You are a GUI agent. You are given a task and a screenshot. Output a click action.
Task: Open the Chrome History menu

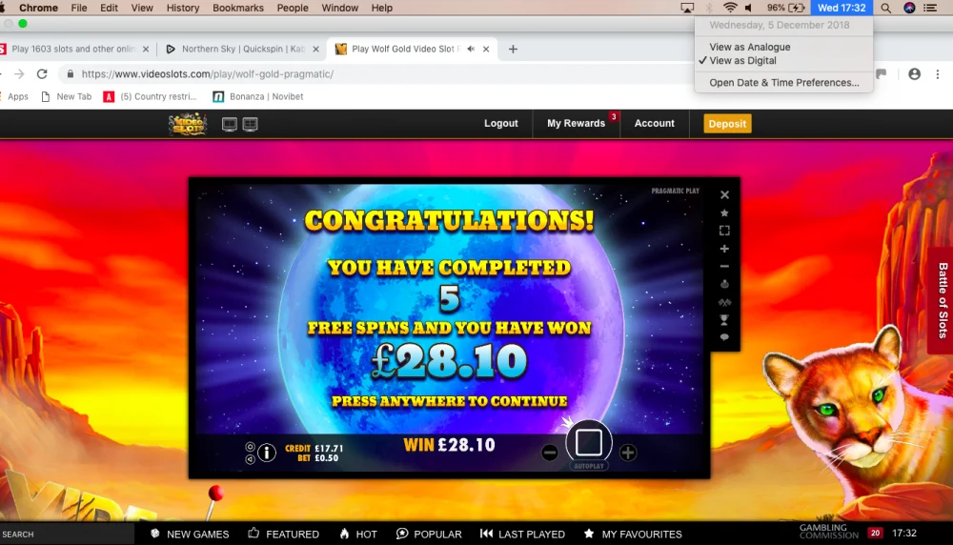pyautogui.click(x=182, y=8)
